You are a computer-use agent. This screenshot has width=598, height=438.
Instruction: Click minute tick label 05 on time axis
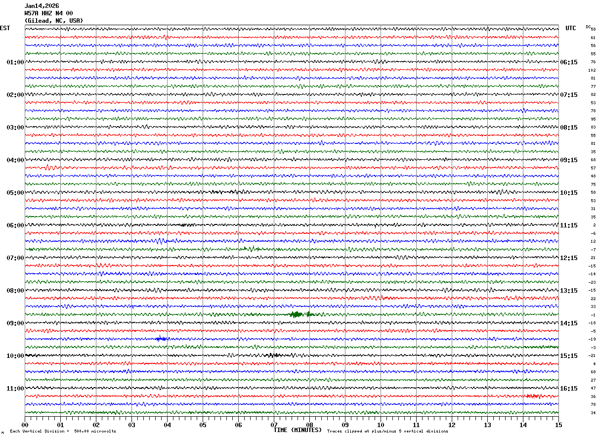pyautogui.click(x=203, y=425)
